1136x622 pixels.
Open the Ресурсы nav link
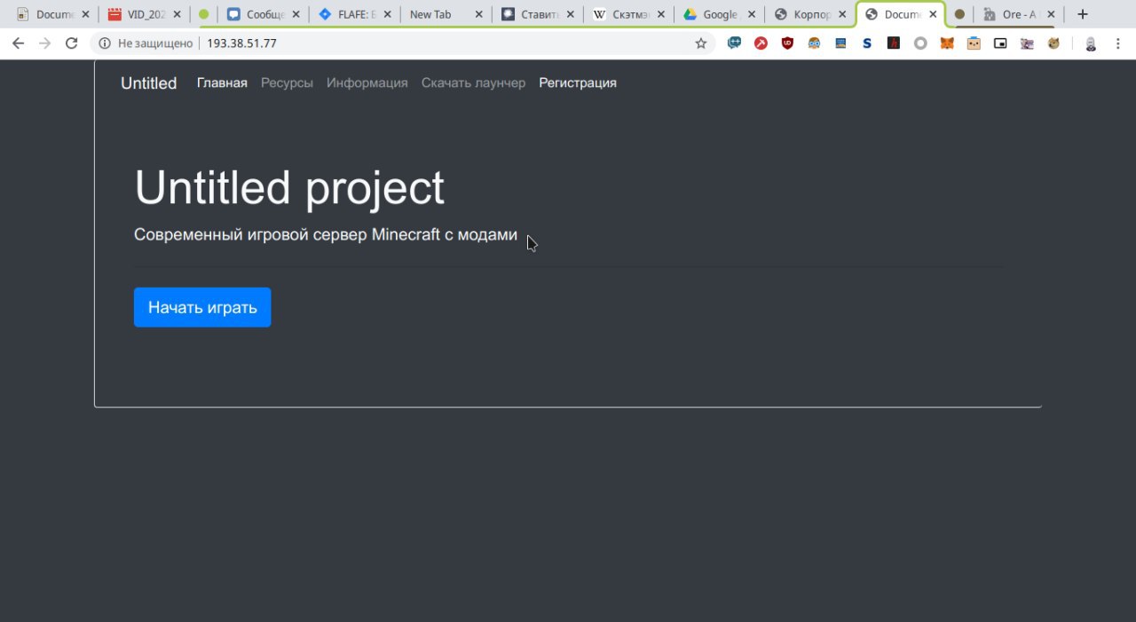click(287, 83)
